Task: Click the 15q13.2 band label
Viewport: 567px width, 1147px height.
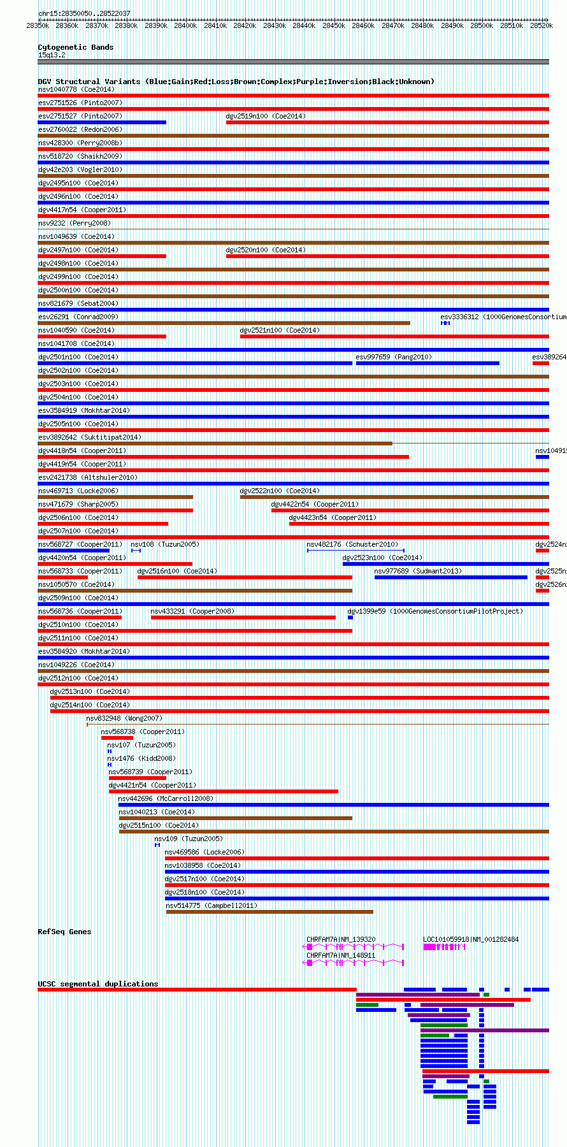Action: 52,55
